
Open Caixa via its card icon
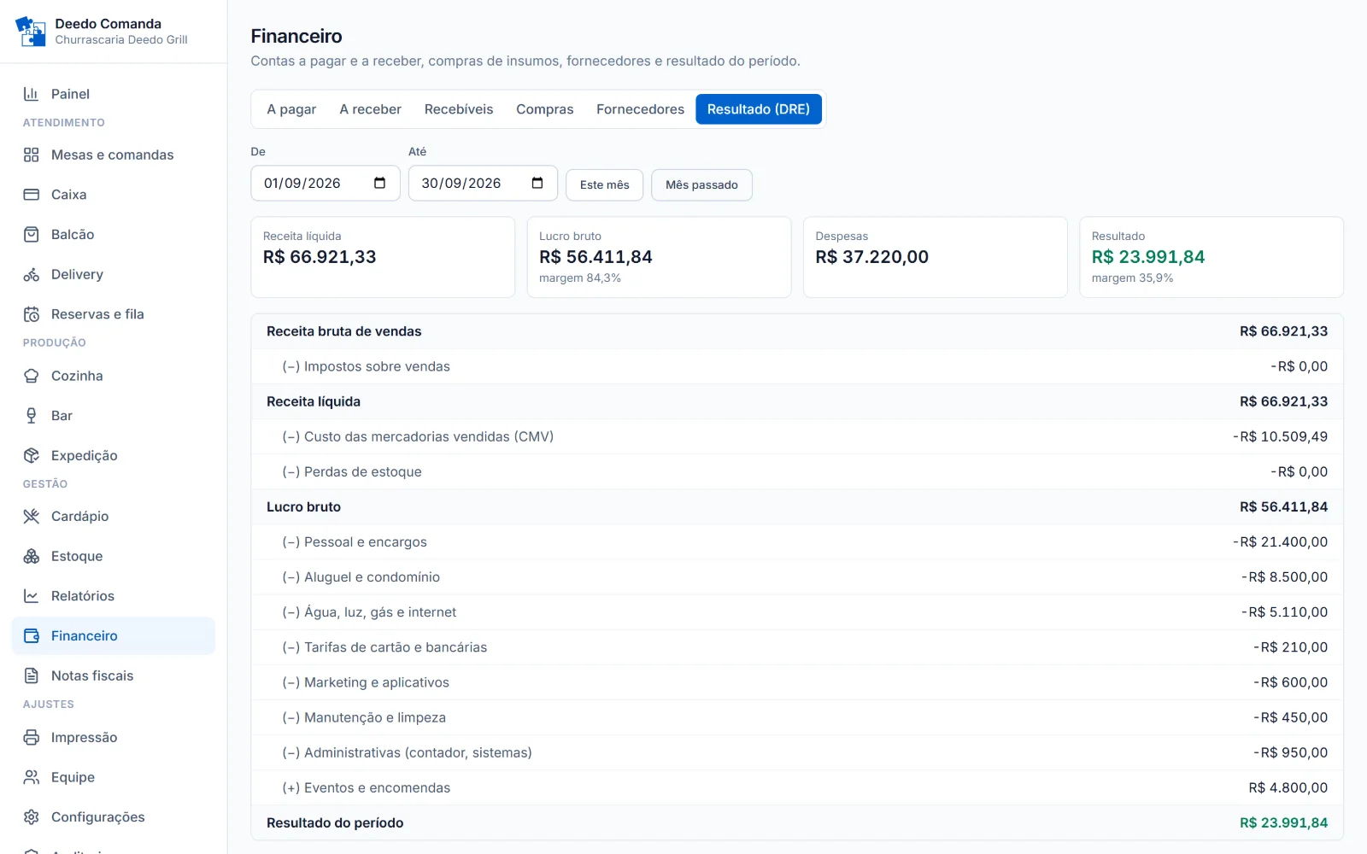tap(32, 195)
